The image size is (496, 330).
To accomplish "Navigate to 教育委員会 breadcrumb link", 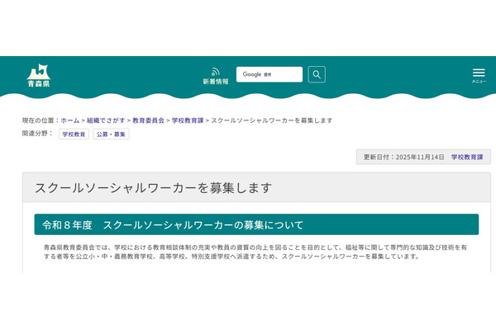I will tap(147, 120).
